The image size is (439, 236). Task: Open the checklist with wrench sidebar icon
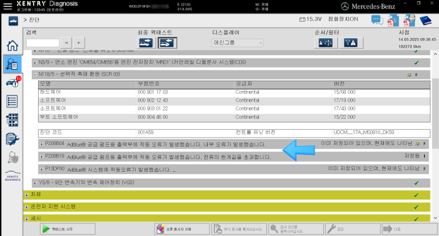point(12,139)
